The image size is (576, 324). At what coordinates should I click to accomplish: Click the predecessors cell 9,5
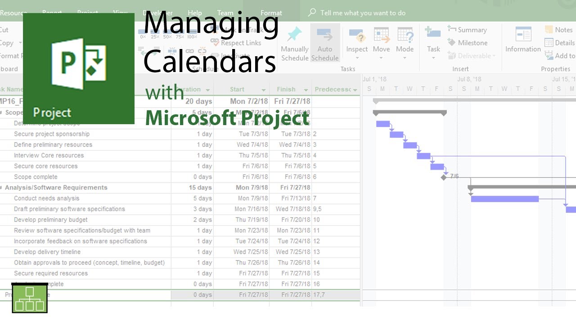336,209
